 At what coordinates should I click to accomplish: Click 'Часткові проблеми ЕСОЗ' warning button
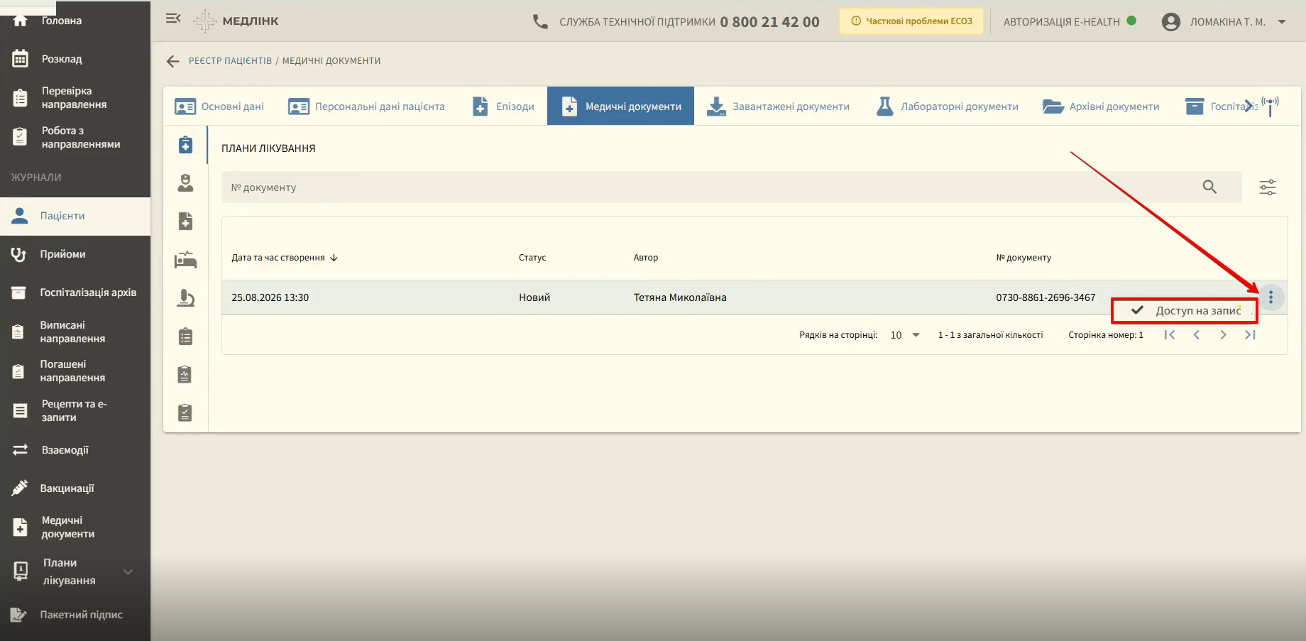coord(911,21)
